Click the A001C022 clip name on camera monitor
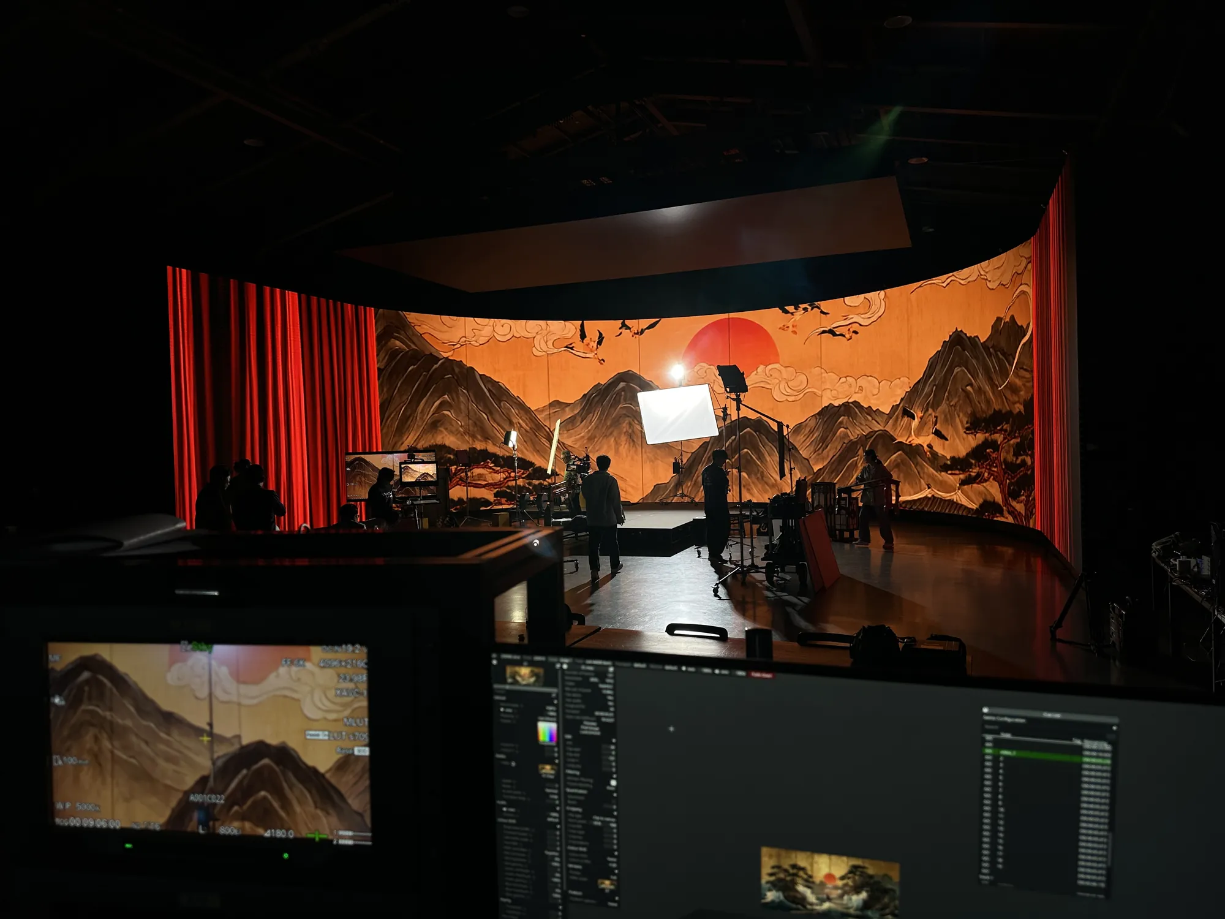The image size is (1225, 919). (x=206, y=798)
